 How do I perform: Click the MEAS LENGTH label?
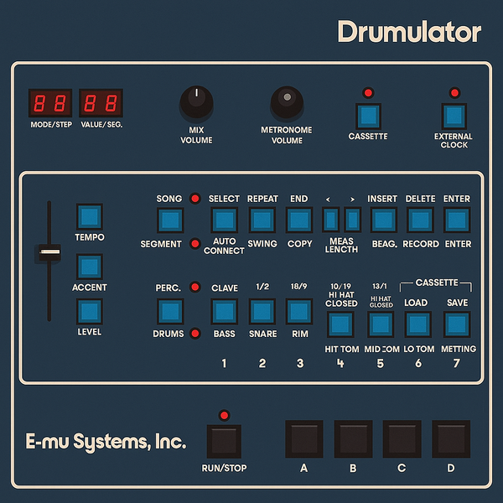[x=341, y=246]
